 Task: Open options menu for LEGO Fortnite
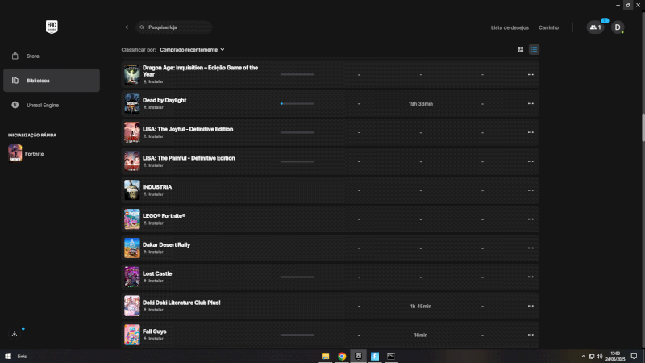(531, 219)
